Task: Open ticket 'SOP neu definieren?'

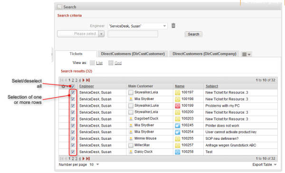Action: click(x=222, y=139)
